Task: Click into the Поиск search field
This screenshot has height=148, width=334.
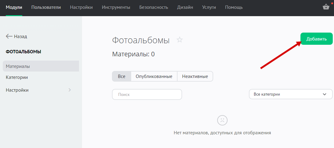Action: click(x=147, y=94)
